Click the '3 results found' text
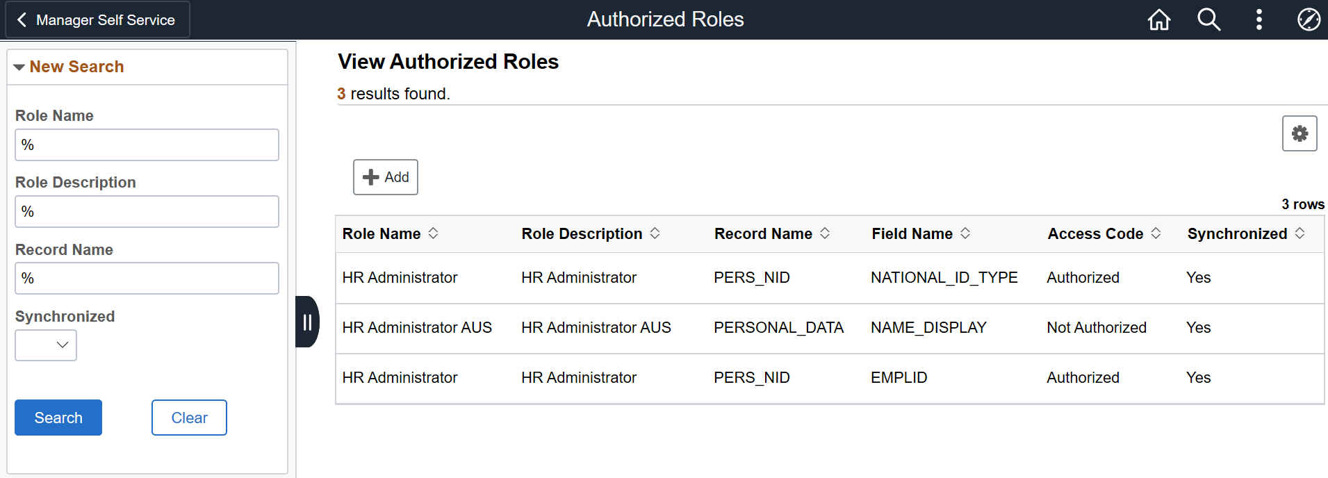 click(x=393, y=94)
